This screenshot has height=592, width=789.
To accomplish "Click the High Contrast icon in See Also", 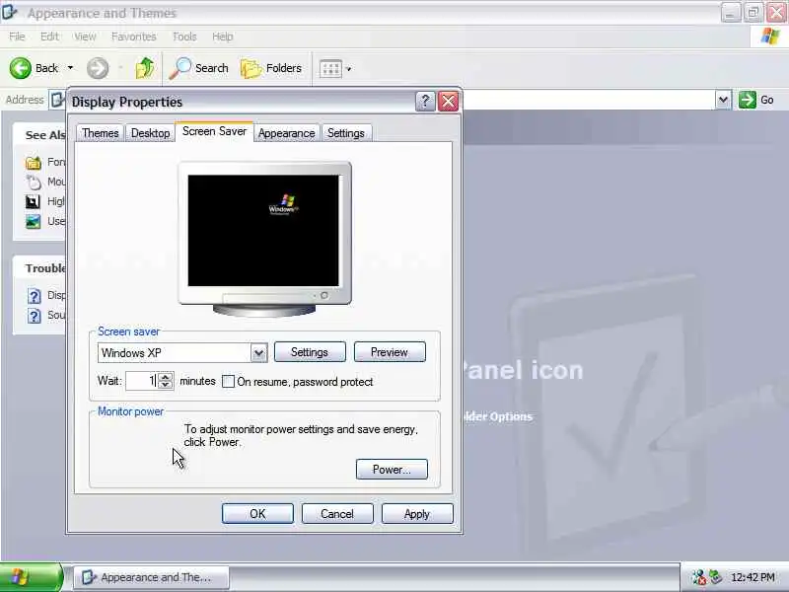I will pyautogui.click(x=34, y=201).
